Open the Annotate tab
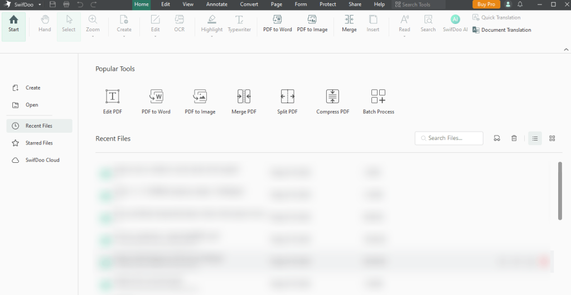 click(217, 4)
